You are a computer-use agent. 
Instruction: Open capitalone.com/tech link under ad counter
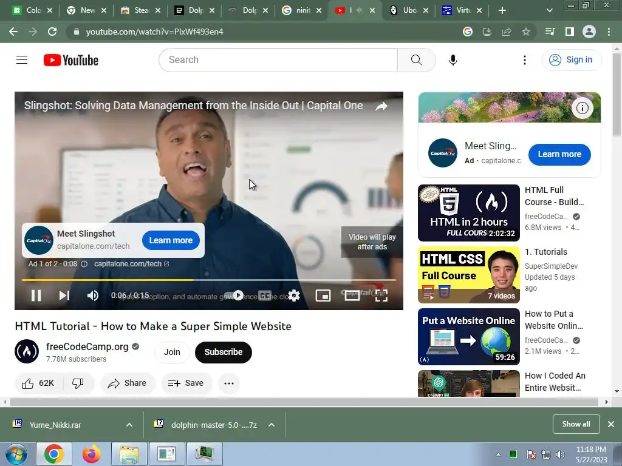point(132,264)
